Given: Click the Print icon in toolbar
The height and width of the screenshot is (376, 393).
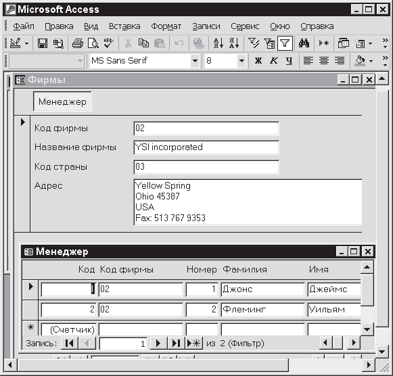Looking at the screenshot, I should pos(78,43).
